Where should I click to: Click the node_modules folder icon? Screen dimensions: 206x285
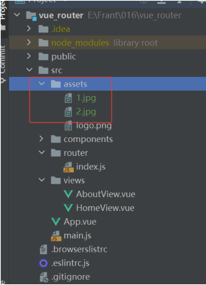43,43
